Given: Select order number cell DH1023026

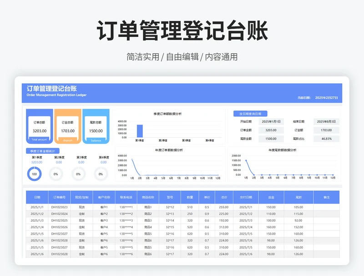Looking at the screenshot, I should click(x=59, y=227).
